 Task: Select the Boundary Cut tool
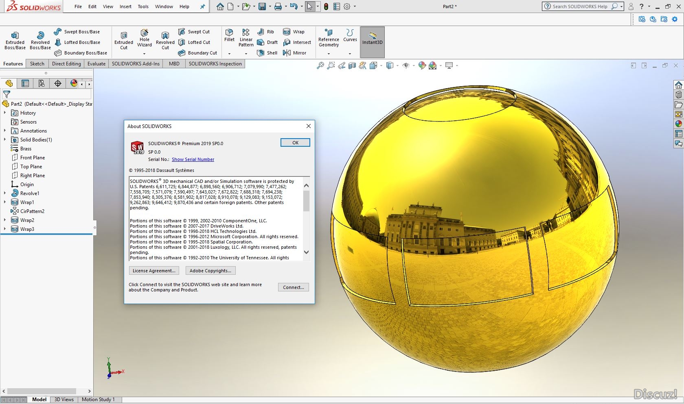click(x=197, y=53)
